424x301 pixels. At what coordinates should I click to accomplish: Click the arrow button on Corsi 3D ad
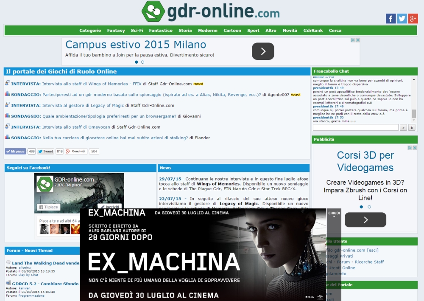pos(365,220)
